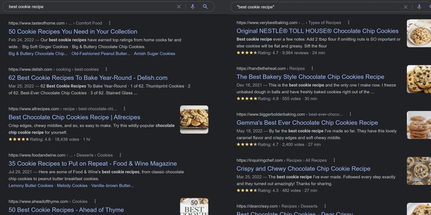Focus the left search input field
Viewport: 431px width, 215px height.
click(91, 7)
